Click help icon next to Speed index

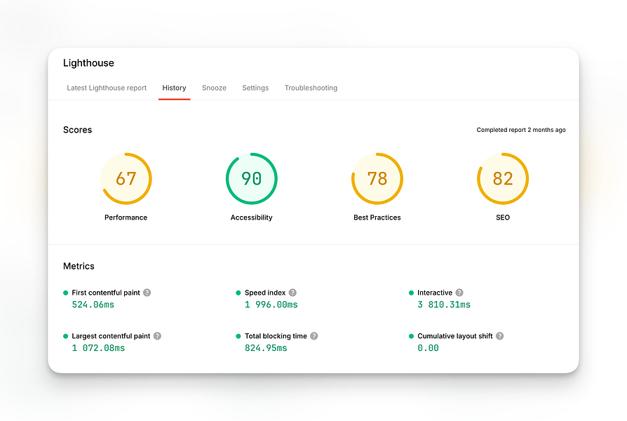click(292, 293)
